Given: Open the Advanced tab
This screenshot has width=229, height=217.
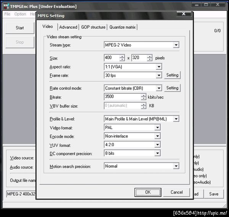Looking at the screenshot, I should coord(68,27).
